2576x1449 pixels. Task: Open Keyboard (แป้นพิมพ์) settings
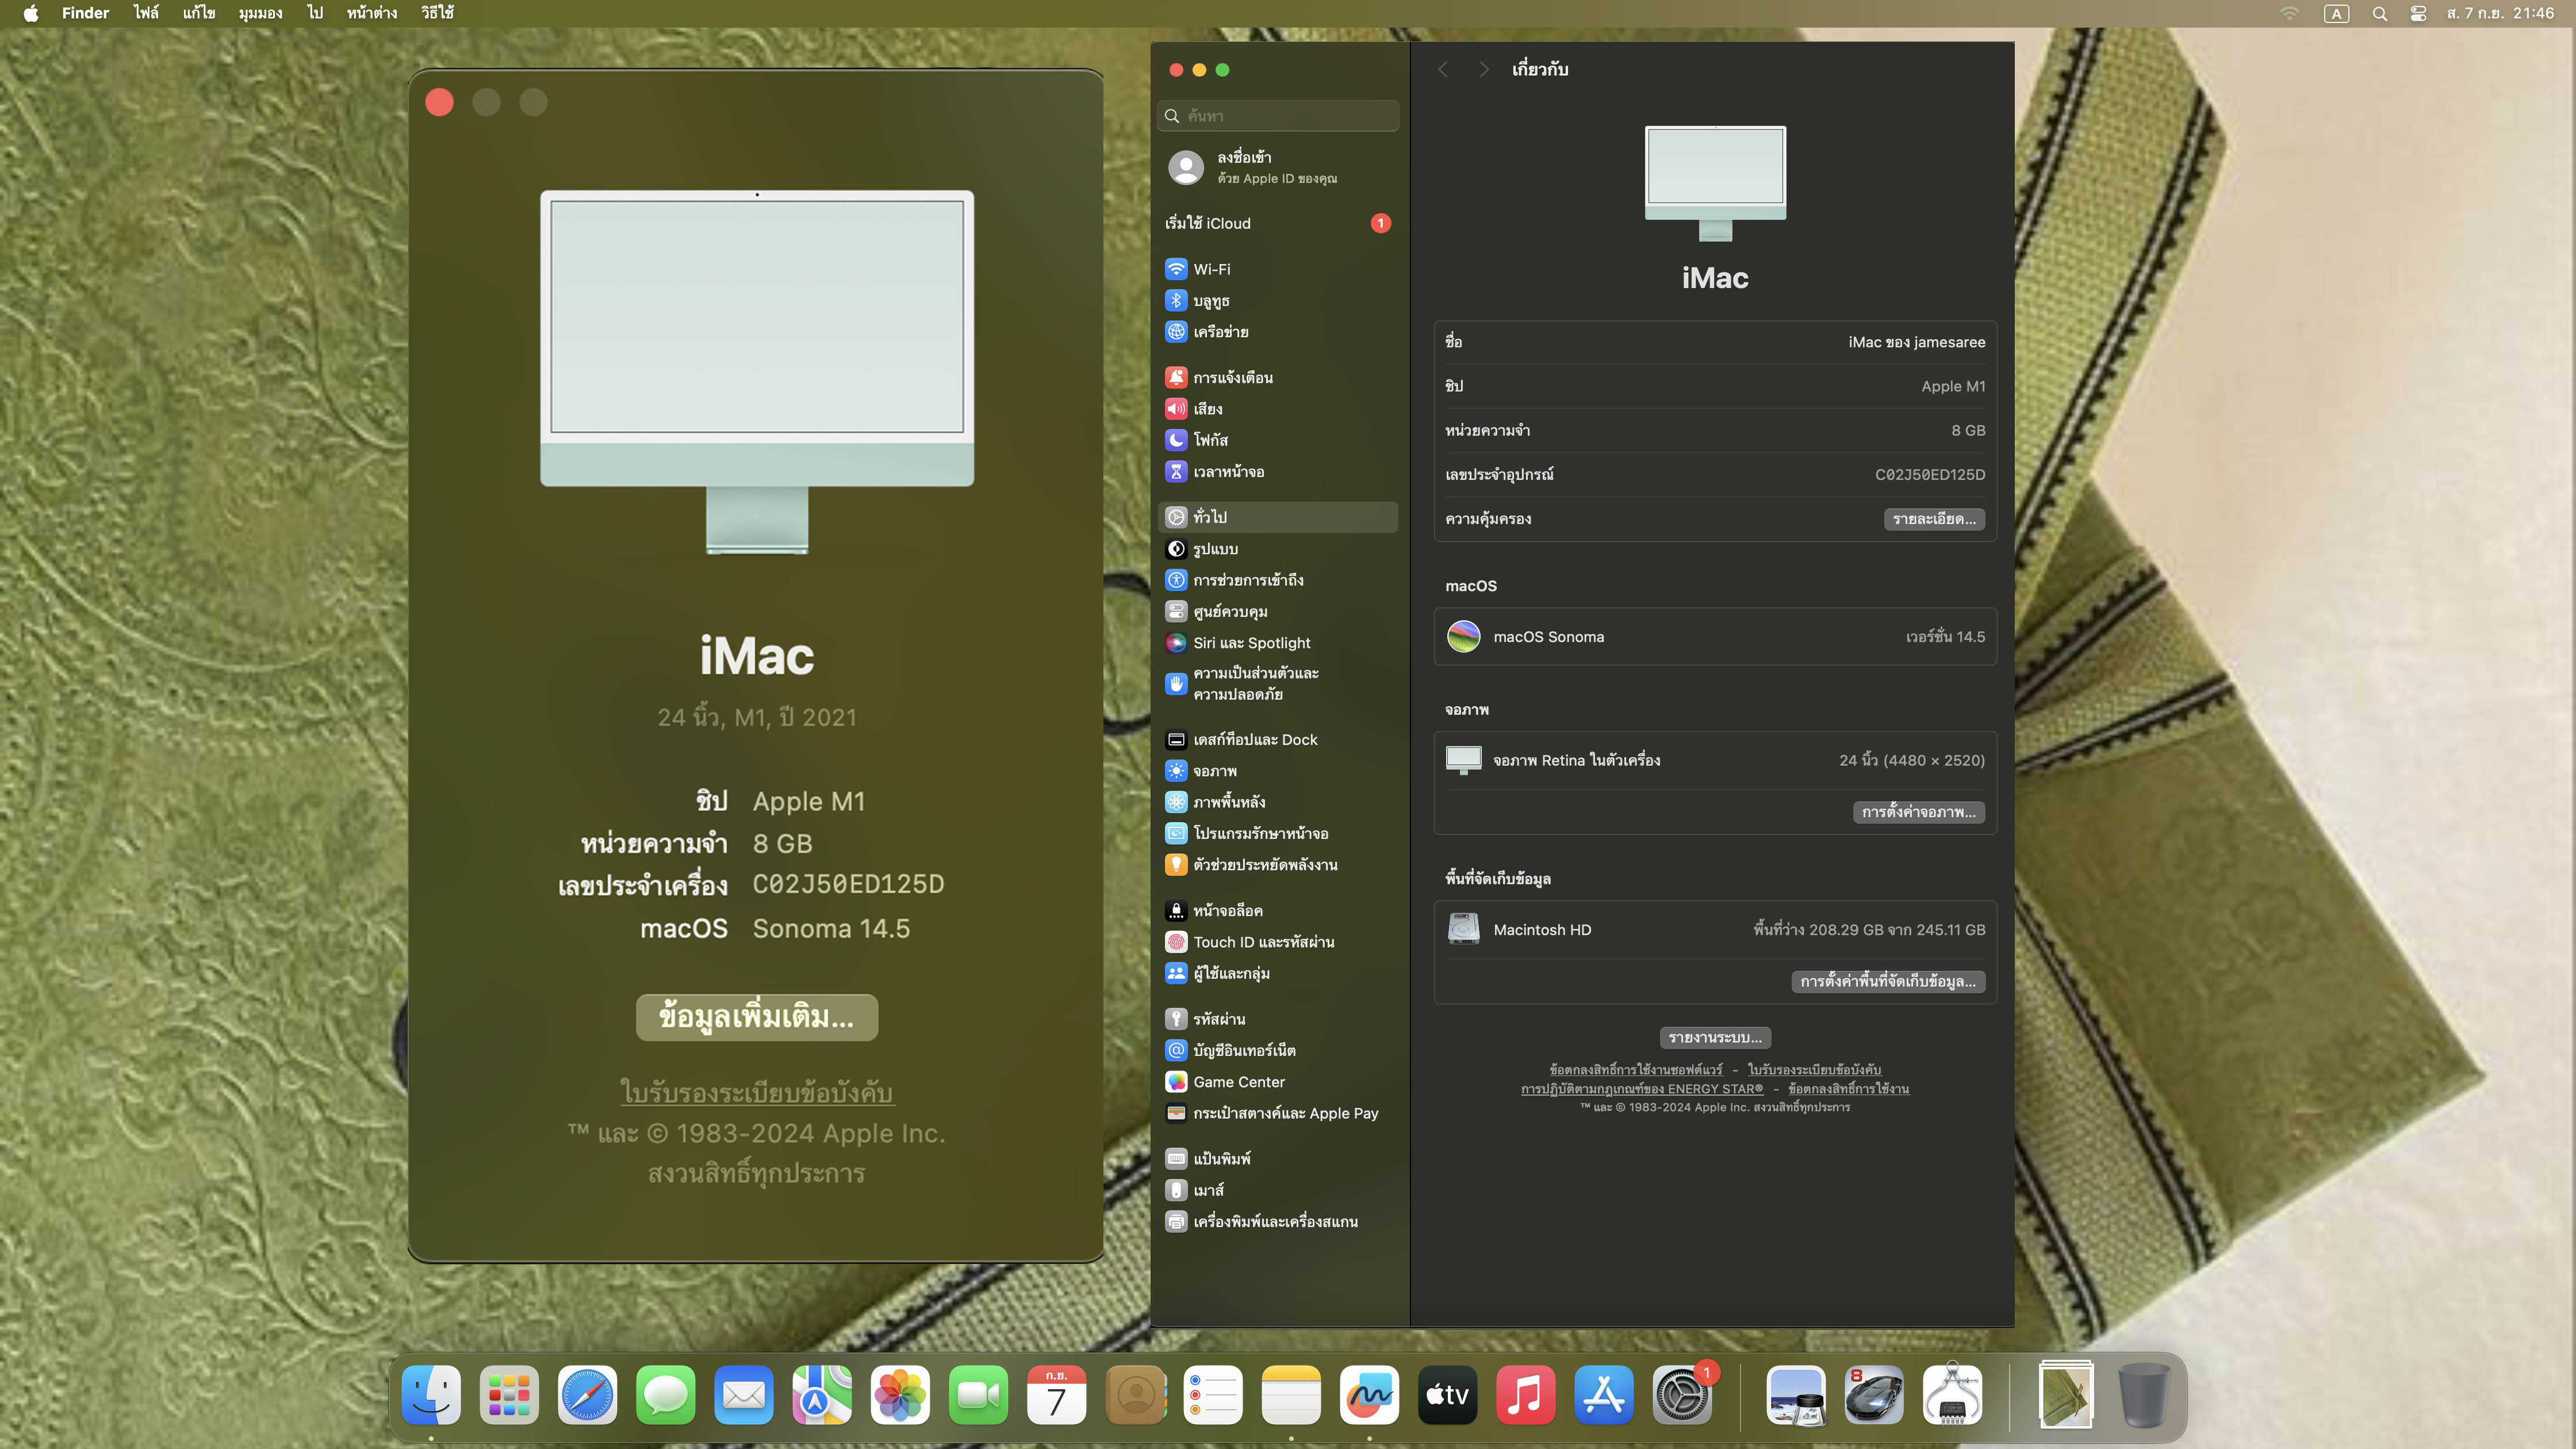(x=1277, y=1159)
